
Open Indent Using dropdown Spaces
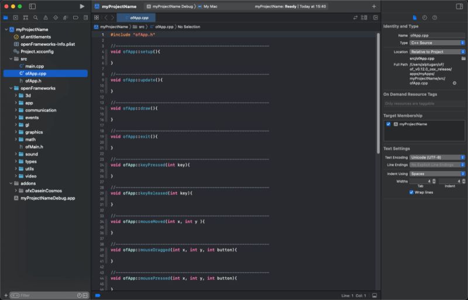point(437,174)
